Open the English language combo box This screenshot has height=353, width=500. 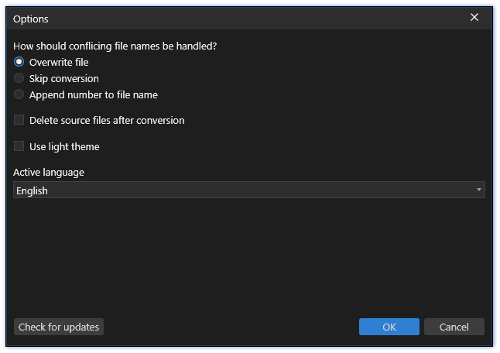[x=249, y=190]
